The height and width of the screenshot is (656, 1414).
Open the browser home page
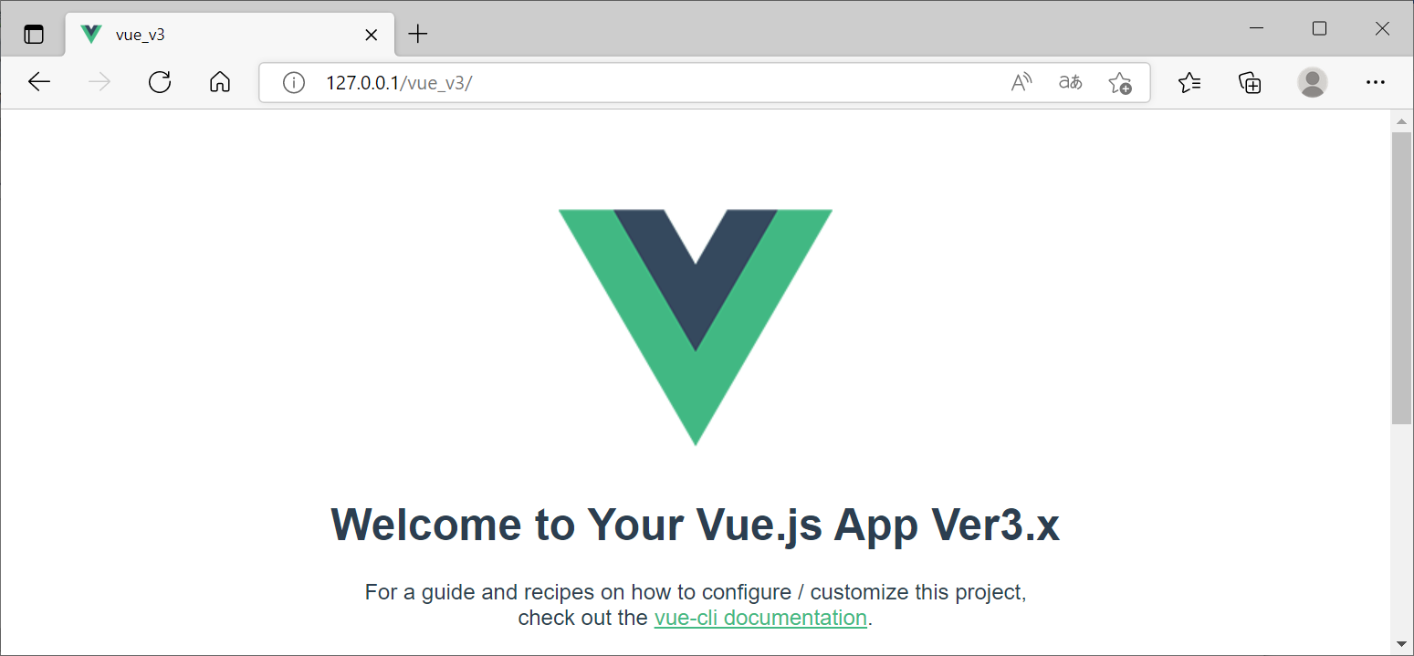[219, 82]
